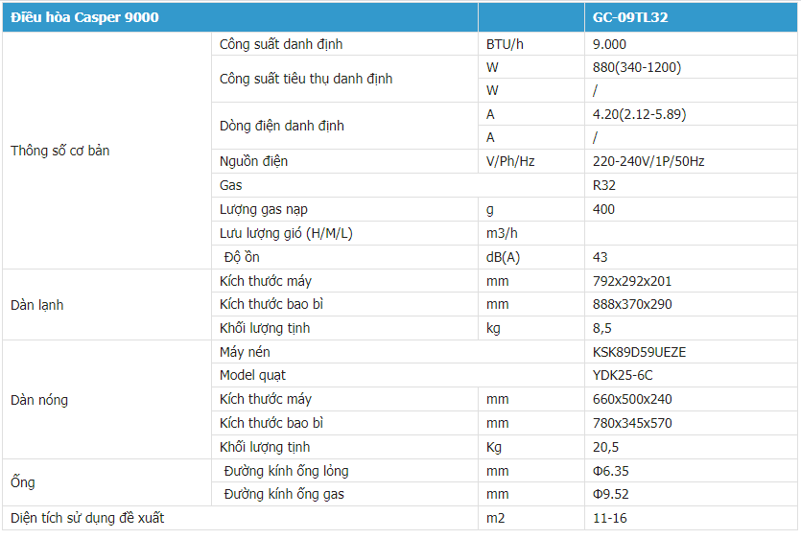Select the "Thông số cơ bản" section label

coord(60,151)
